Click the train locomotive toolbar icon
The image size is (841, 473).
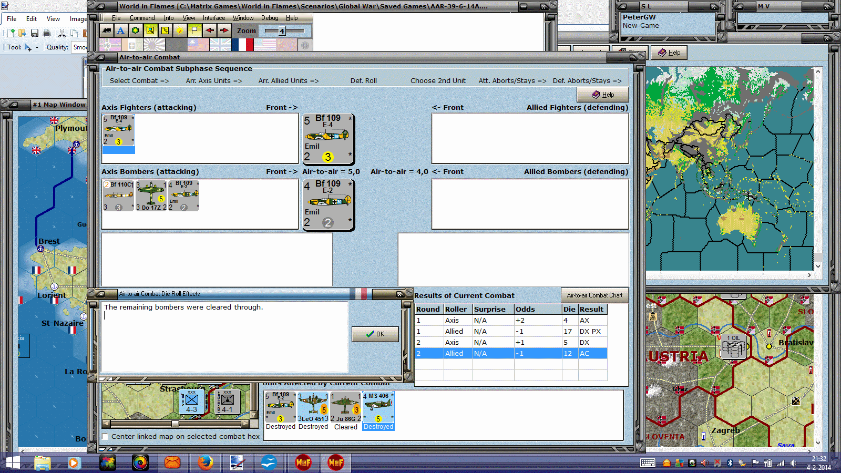(x=107, y=30)
